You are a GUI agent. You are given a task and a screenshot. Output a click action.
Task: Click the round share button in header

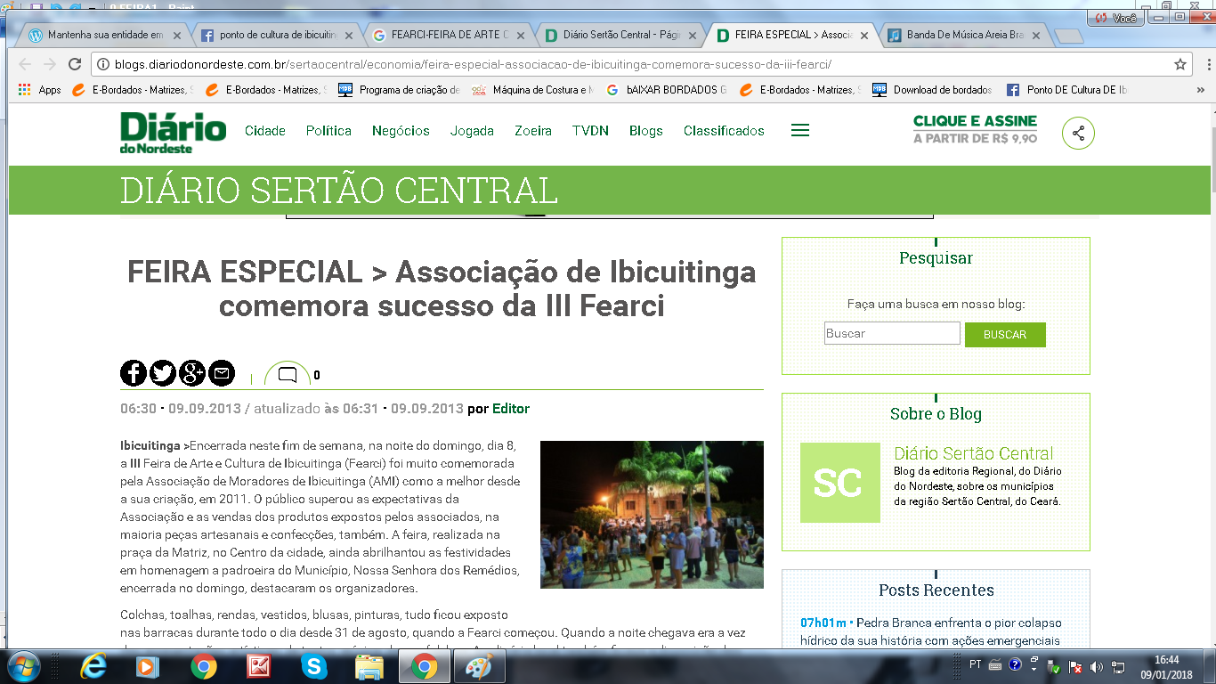click(1078, 134)
